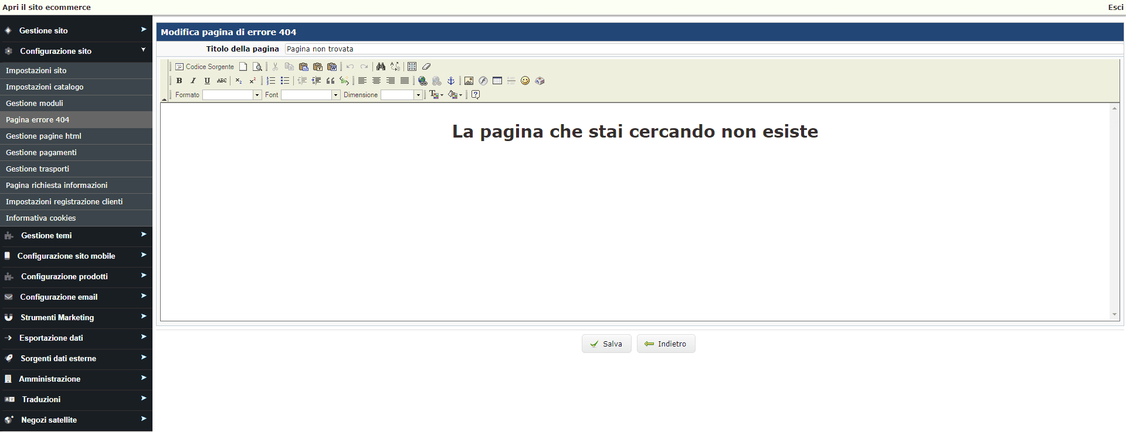Image resolution: width=1126 pixels, height=432 pixels.
Task: Expand the Gestione sito menu
Action: 76,30
